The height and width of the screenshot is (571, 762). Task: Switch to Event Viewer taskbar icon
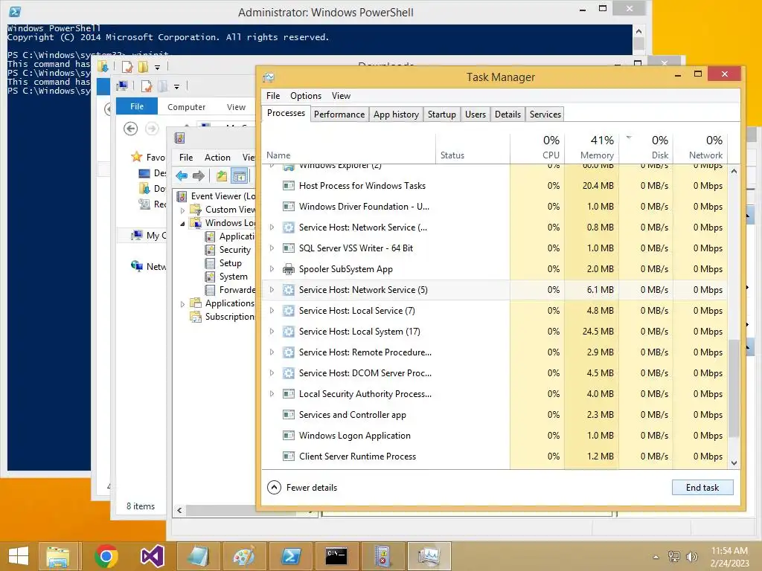pyautogui.click(x=383, y=556)
